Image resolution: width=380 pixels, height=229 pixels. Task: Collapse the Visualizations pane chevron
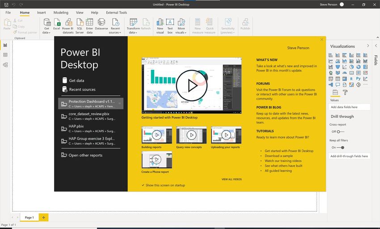point(368,46)
